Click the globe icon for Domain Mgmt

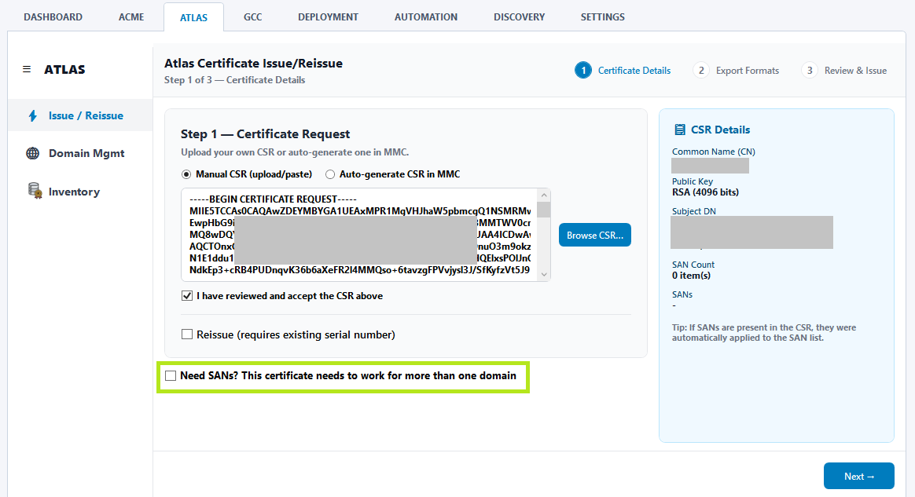tap(33, 153)
